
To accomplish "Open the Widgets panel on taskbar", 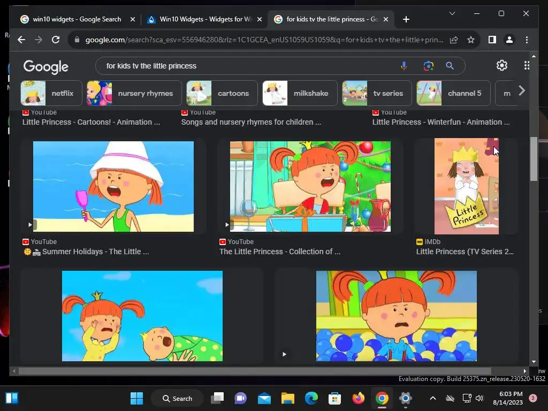I will coord(12,398).
